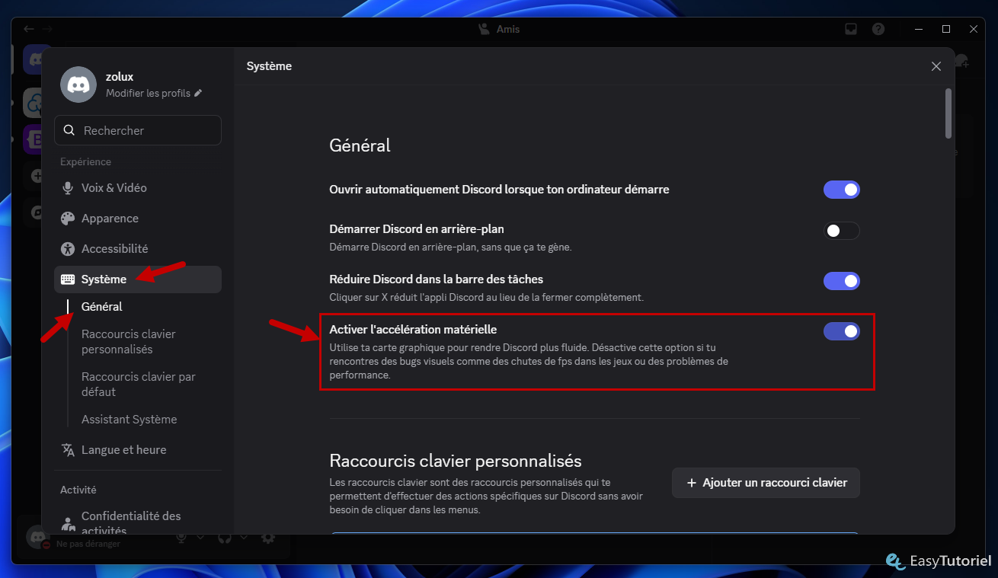Screen dimensions: 998x578
Task: Close the settings panel with the X
Action: [936, 66]
